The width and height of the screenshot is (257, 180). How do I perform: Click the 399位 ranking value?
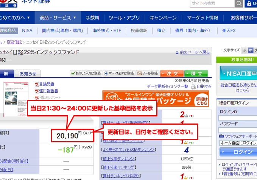(x=187, y=168)
